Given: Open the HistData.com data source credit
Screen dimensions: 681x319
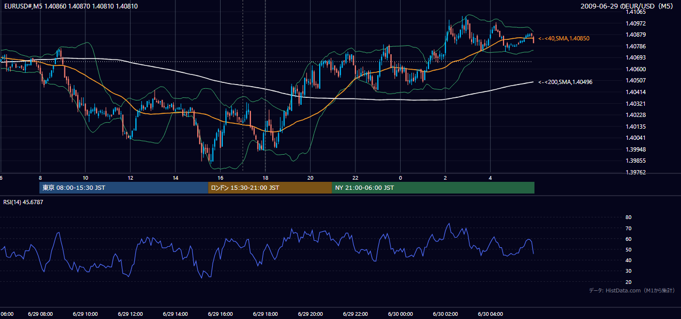Looking at the screenshot, I should [632, 290].
